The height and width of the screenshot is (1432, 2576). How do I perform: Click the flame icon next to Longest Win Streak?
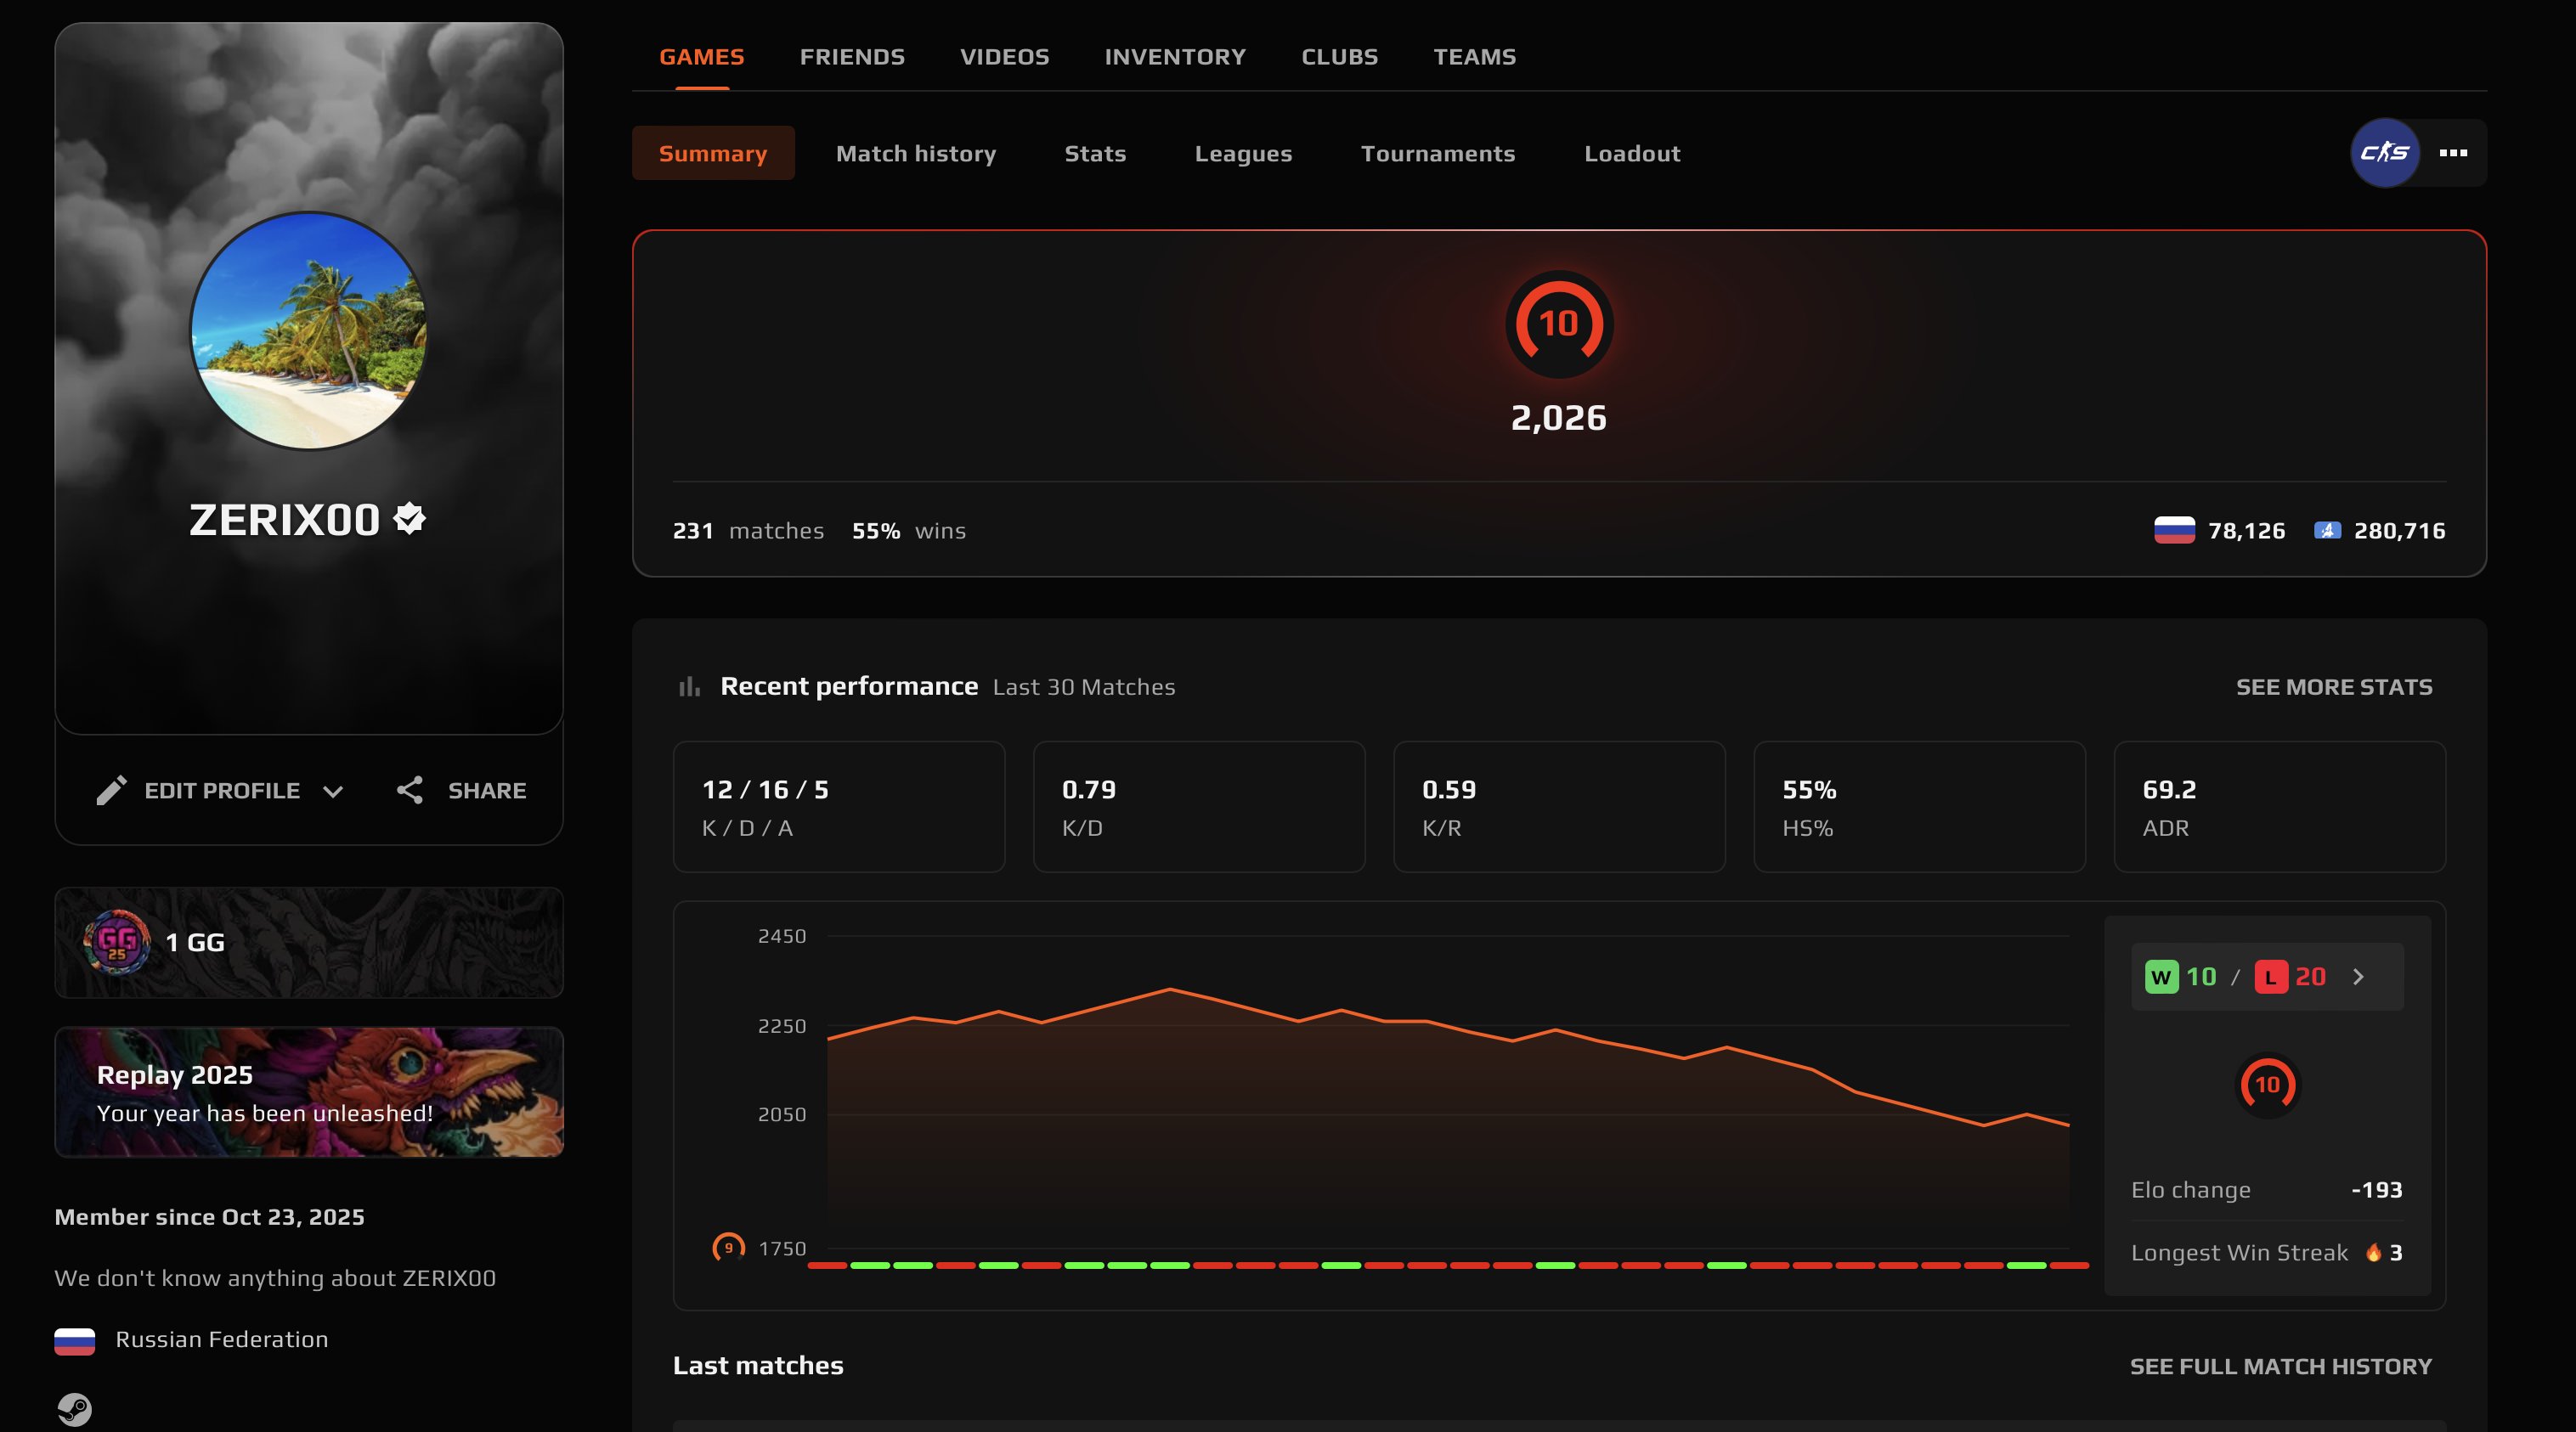[x=2372, y=1252]
